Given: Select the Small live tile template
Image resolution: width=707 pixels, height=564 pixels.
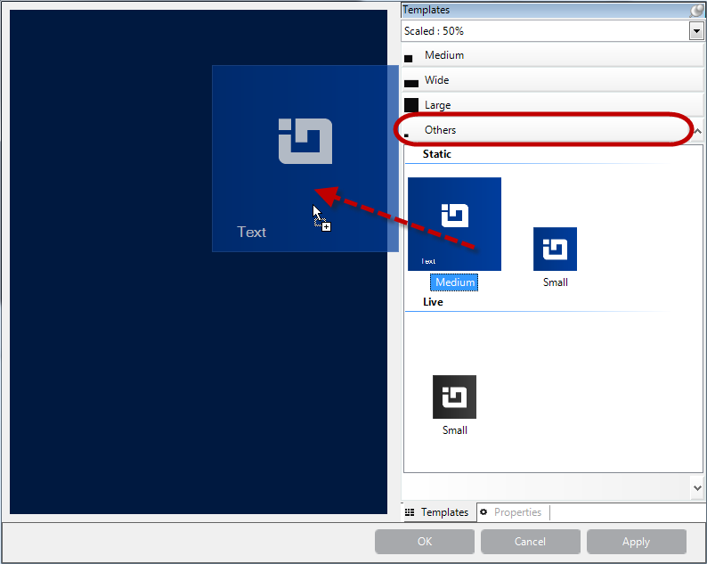Looking at the screenshot, I should (x=454, y=396).
